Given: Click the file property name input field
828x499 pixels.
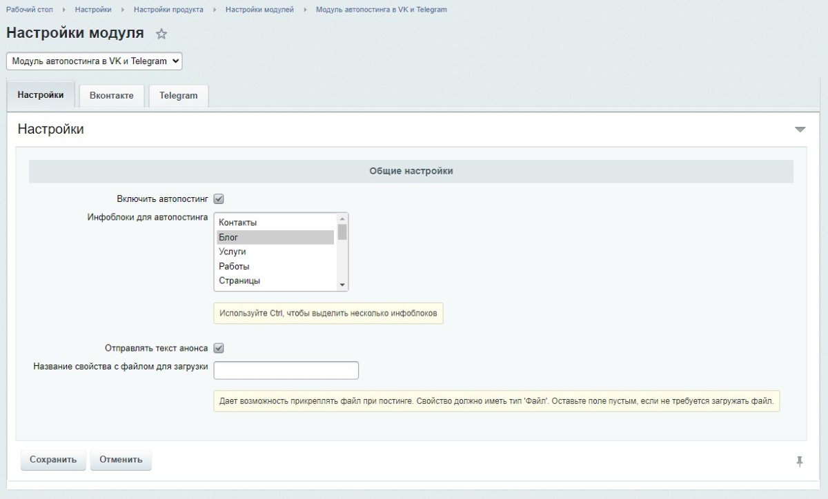Looking at the screenshot, I should (x=286, y=370).
